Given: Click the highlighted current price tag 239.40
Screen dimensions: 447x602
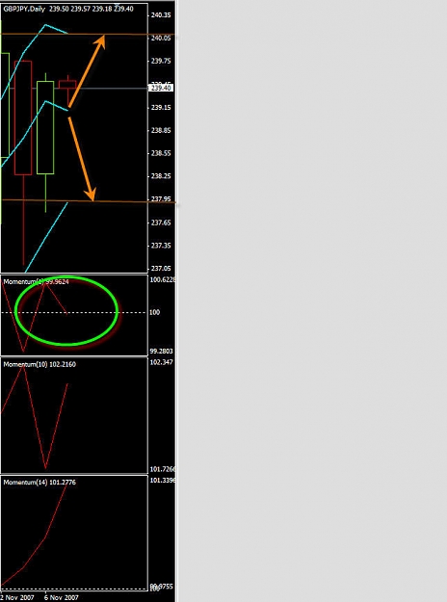Looking at the screenshot, I should click(x=161, y=88).
